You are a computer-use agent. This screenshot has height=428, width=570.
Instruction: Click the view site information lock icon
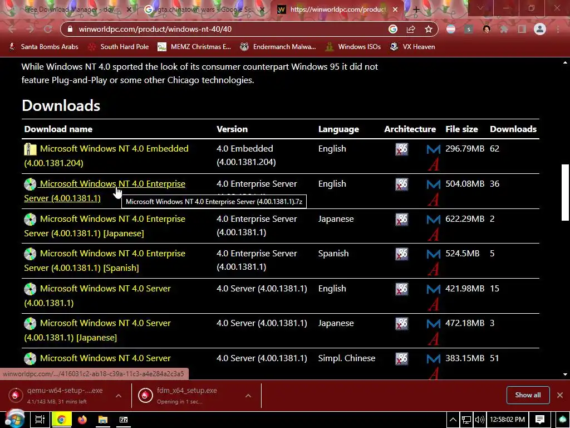pyautogui.click(x=70, y=29)
